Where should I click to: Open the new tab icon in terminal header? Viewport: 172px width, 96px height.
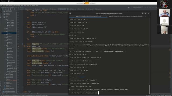70,13
